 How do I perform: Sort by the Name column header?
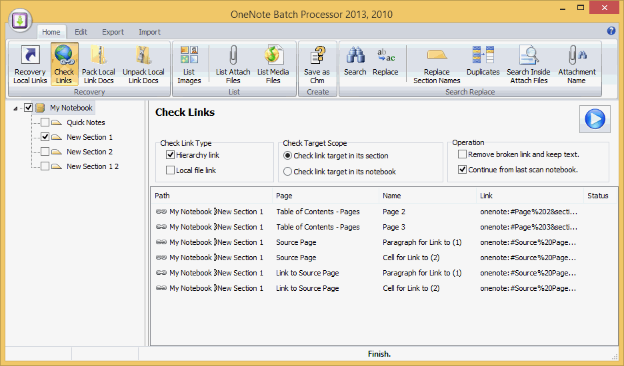pyautogui.click(x=427, y=196)
